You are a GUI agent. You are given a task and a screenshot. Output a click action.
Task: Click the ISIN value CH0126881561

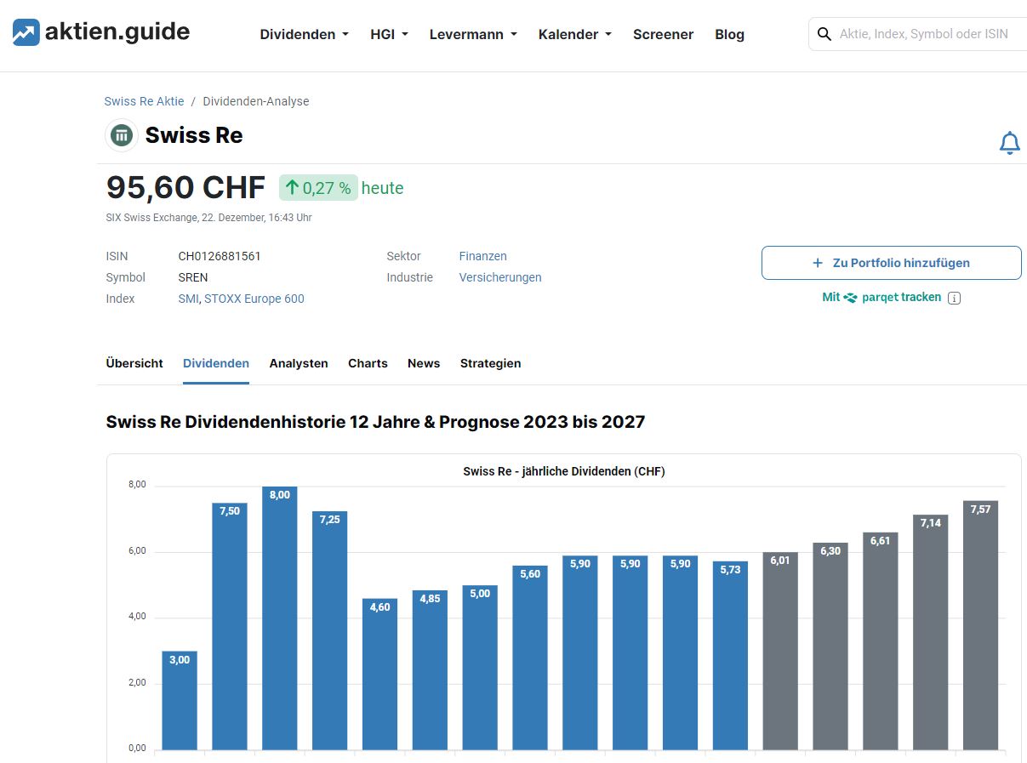[220, 256]
